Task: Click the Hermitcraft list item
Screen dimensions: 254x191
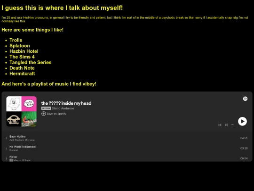Action: point(22,74)
